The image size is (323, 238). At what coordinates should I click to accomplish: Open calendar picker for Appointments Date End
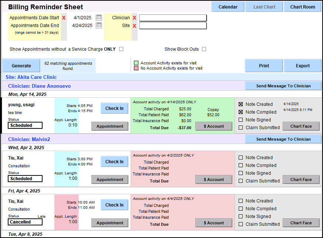pos(99,26)
